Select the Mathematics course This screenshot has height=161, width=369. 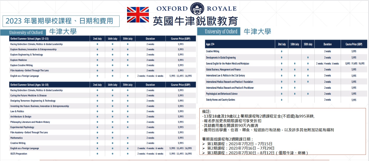[16, 138]
